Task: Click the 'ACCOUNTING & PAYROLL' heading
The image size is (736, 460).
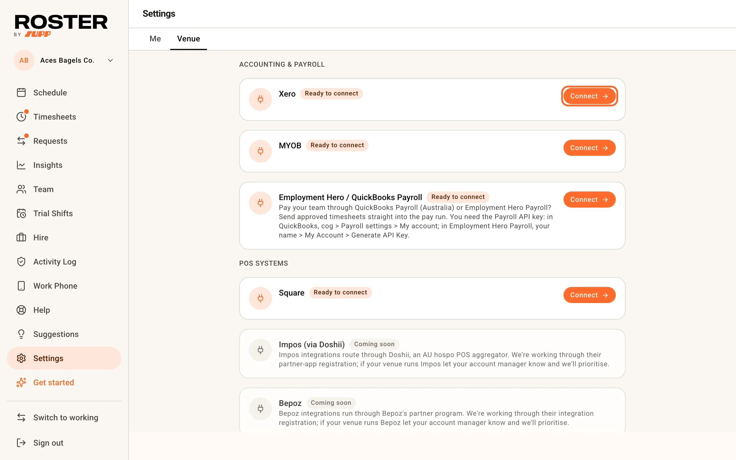Action: [x=282, y=64]
